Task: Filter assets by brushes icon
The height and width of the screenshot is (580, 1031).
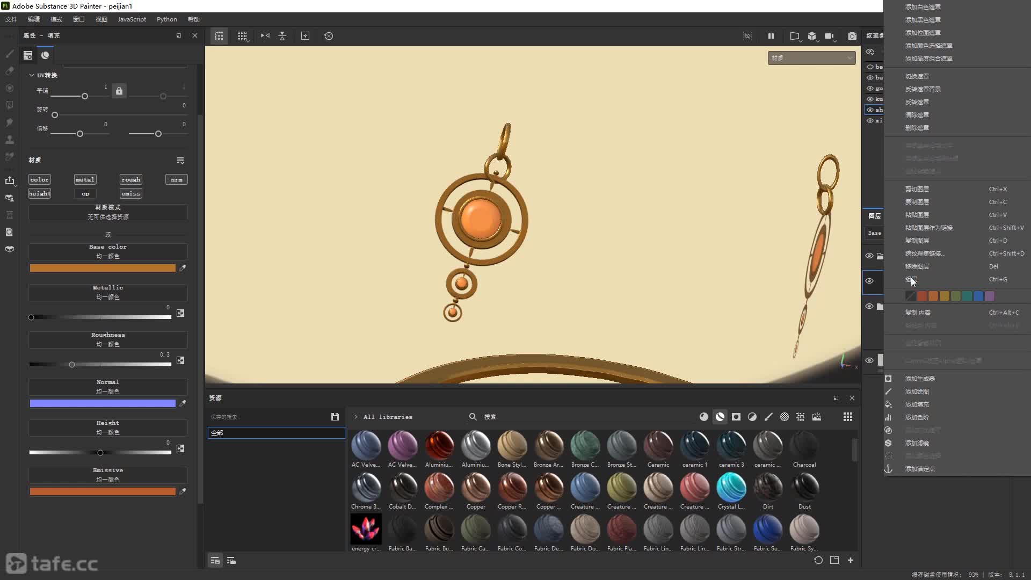Action: tap(768, 417)
